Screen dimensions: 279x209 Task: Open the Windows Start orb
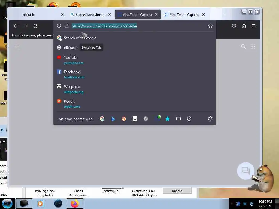coord(7,204)
